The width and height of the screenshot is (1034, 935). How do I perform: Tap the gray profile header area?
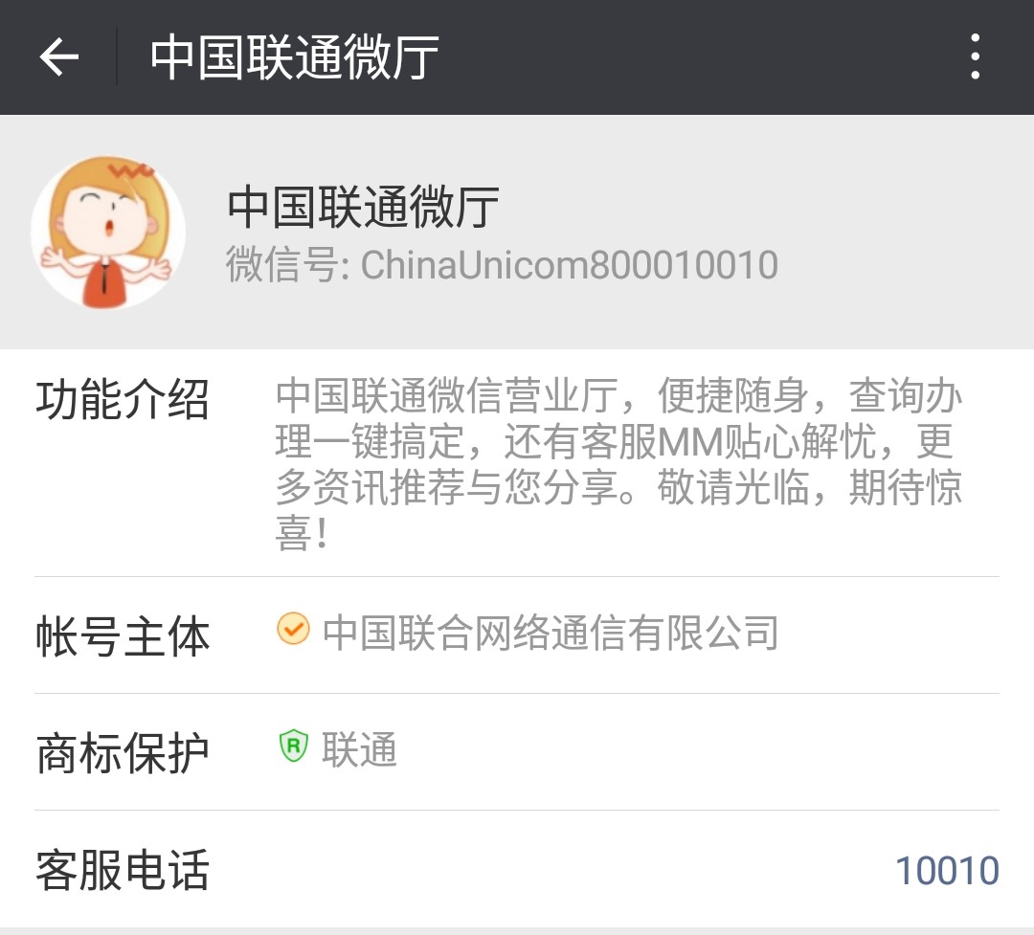point(517,232)
